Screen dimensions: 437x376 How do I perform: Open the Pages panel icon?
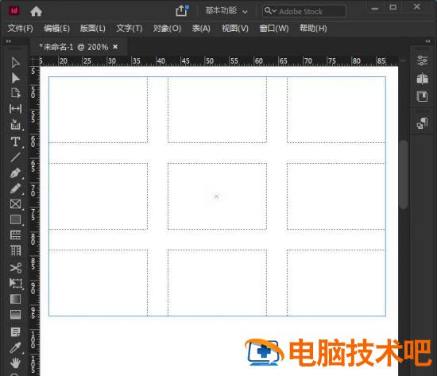422,79
